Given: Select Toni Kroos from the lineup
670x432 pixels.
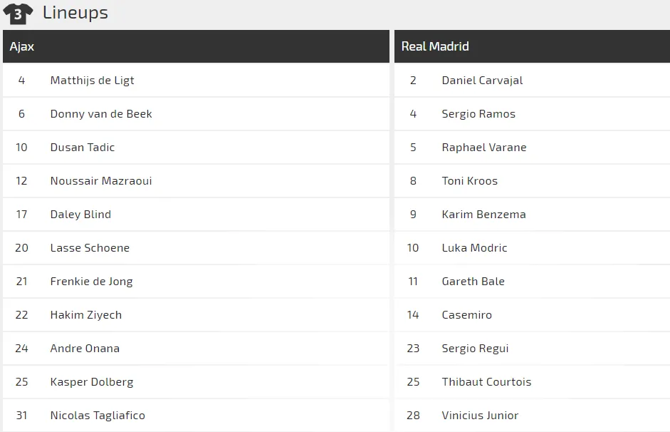Looking at the screenshot, I should (470, 181).
